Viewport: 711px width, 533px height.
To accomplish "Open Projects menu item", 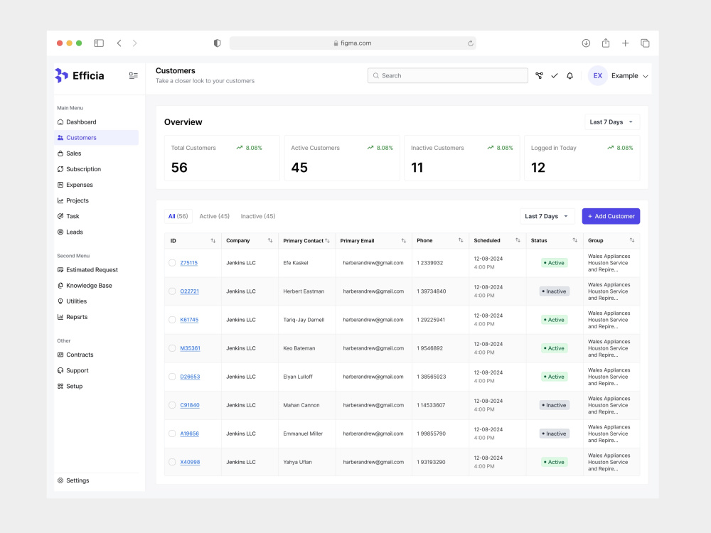I will (x=96, y=200).
